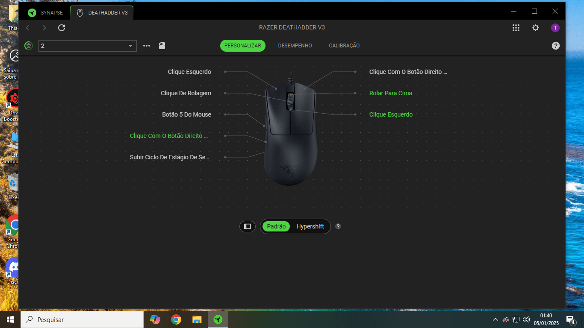Open Copilot from the taskbar

[155, 319]
